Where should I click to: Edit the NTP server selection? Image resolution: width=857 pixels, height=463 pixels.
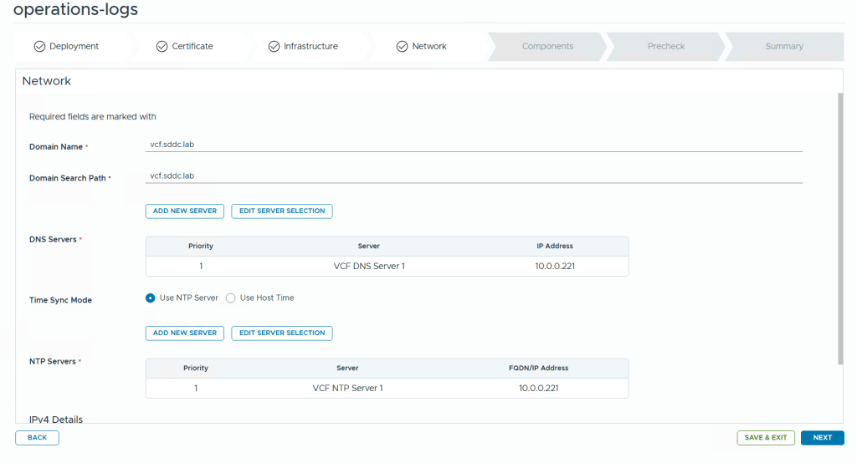point(282,333)
